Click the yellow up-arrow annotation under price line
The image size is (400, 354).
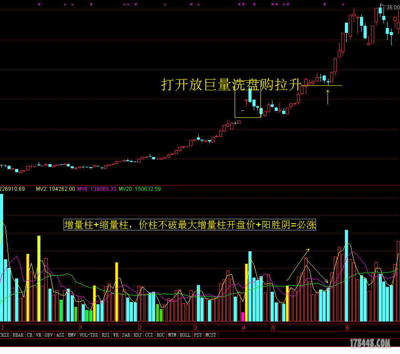click(328, 97)
